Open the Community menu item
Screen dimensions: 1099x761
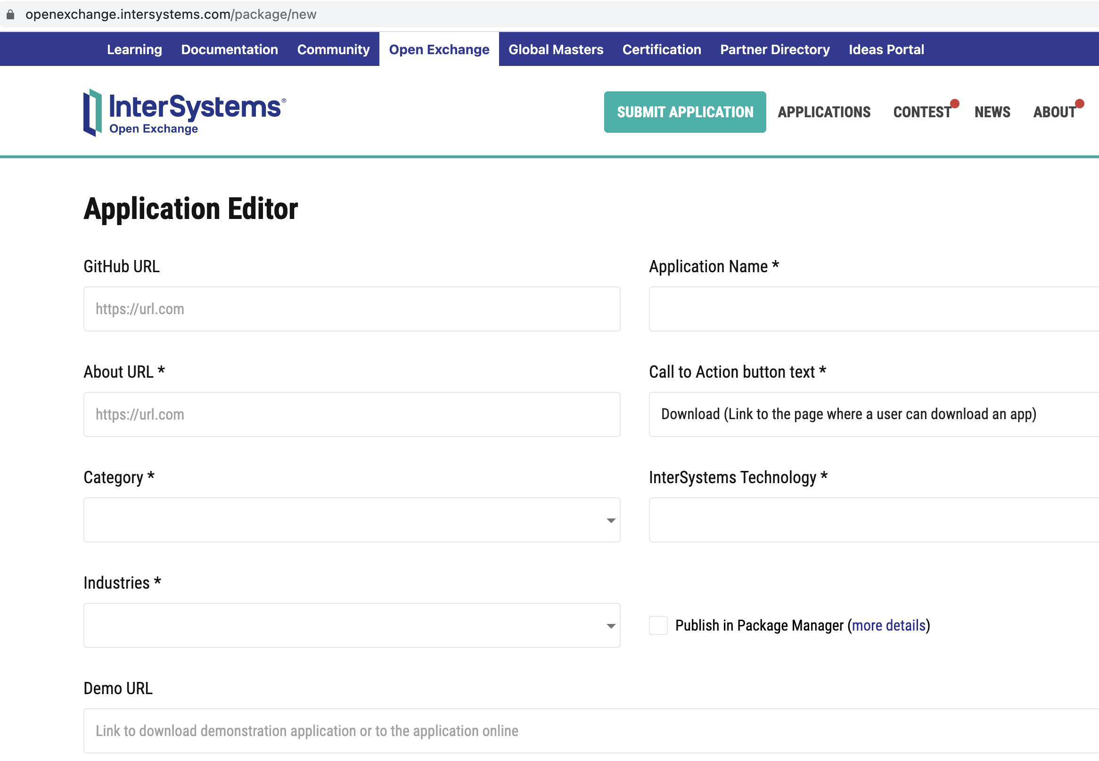point(333,49)
